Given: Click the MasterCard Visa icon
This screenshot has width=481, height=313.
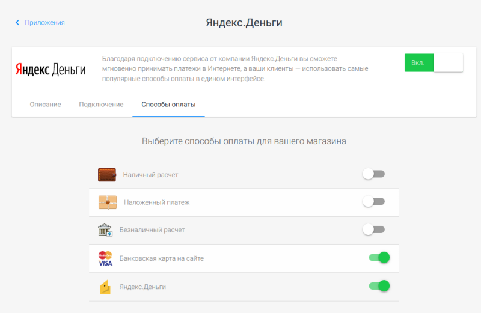Looking at the screenshot, I should point(105,258).
